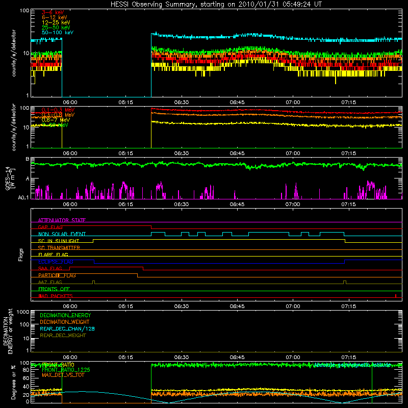Click the FRONTS_OFF flag label

coord(54,289)
